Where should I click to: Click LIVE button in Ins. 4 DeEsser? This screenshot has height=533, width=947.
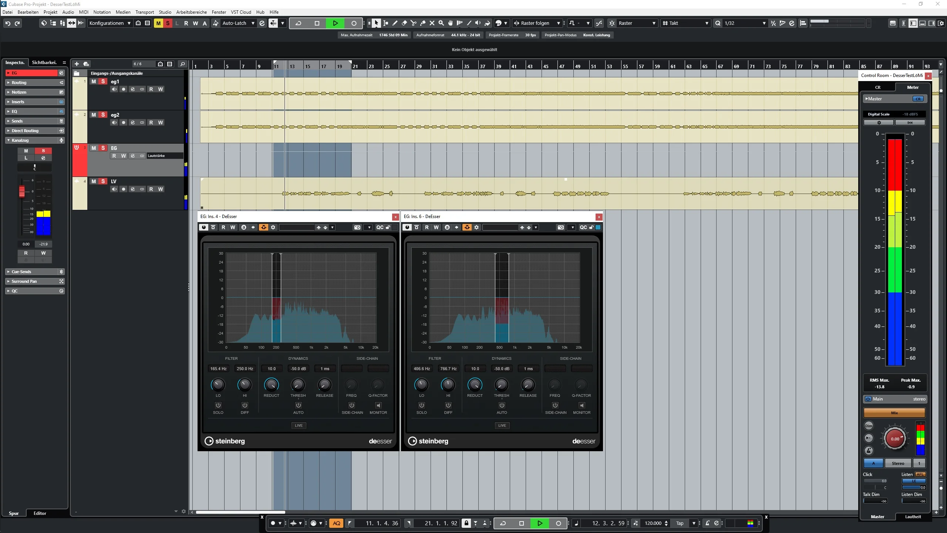coord(299,426)
